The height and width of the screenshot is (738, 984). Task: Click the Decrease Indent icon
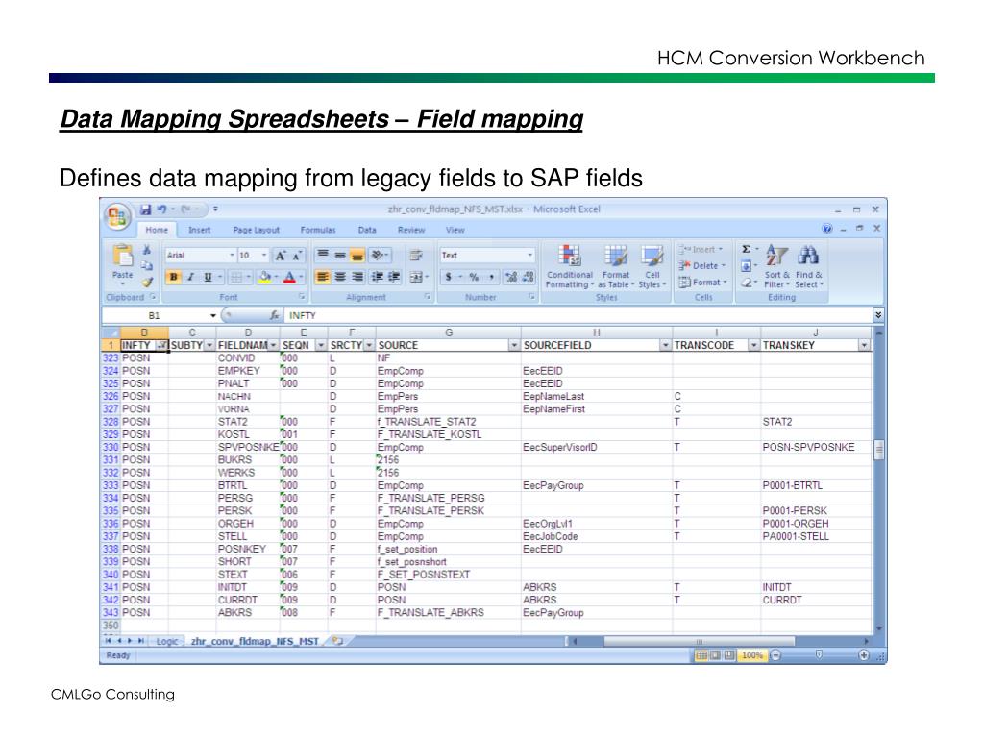click(377, 277)
